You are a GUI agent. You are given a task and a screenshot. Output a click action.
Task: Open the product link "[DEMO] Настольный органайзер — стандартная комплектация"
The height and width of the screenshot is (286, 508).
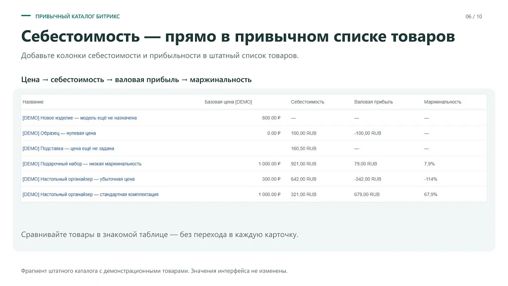click(x=90, y=194)
